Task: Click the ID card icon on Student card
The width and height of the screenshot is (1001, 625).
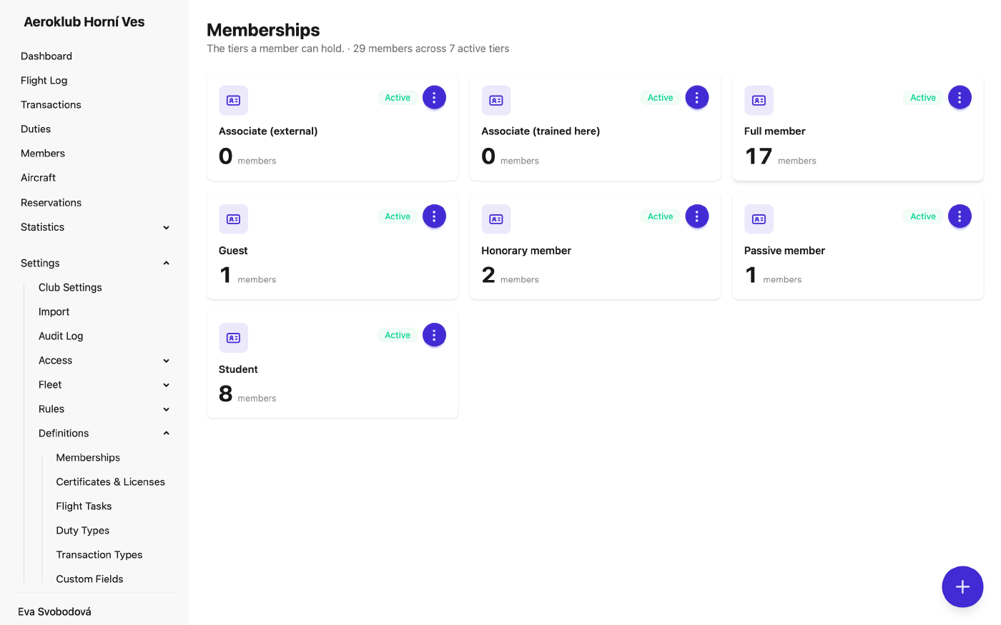Action: (233, 338)
